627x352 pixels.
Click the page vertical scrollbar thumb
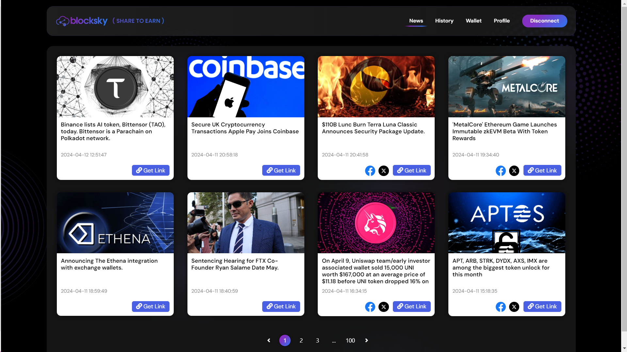tap(624, 169)
